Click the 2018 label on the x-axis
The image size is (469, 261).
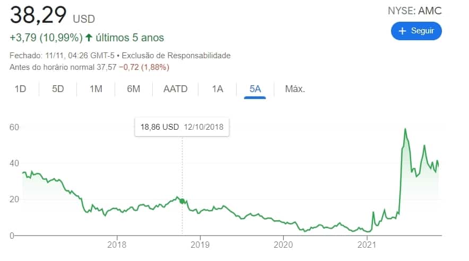(x=116, y=245)
